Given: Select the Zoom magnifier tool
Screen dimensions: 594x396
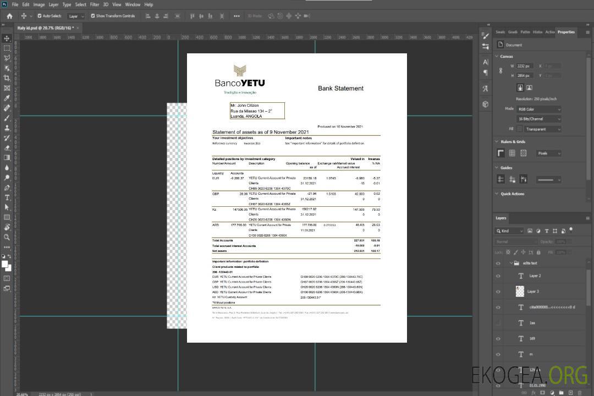Looking at the screenshot, I should pos(7,237).
